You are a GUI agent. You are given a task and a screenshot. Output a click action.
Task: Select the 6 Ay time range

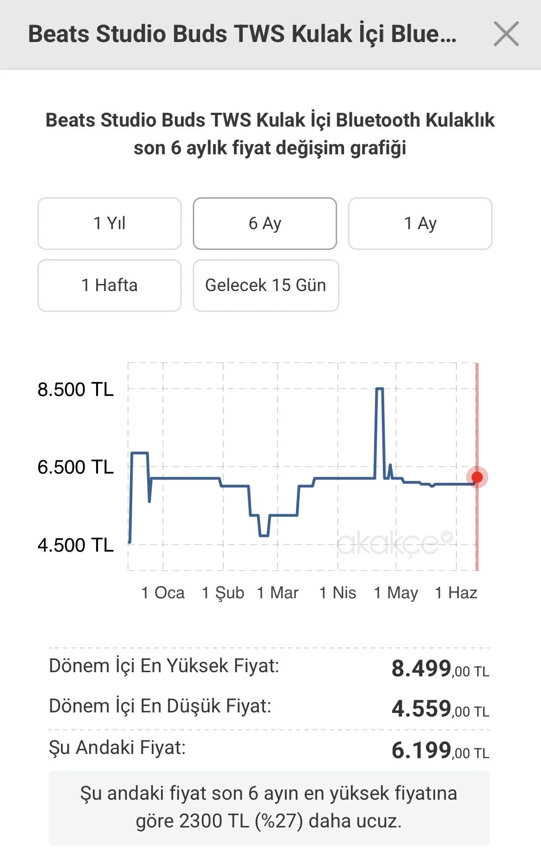coord(265,224)
